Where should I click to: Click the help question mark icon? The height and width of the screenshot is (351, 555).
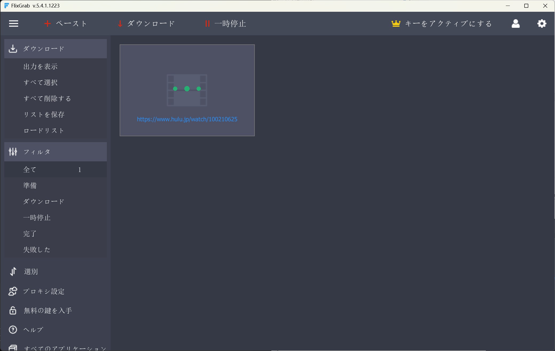coord(13,330)
